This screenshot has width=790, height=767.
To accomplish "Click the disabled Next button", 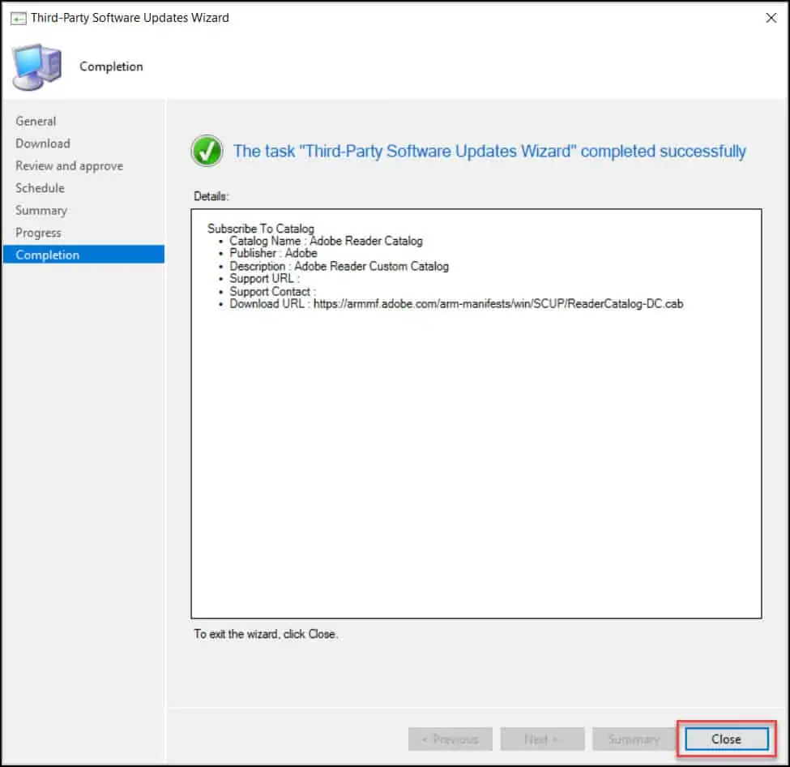I will point(542,739).
